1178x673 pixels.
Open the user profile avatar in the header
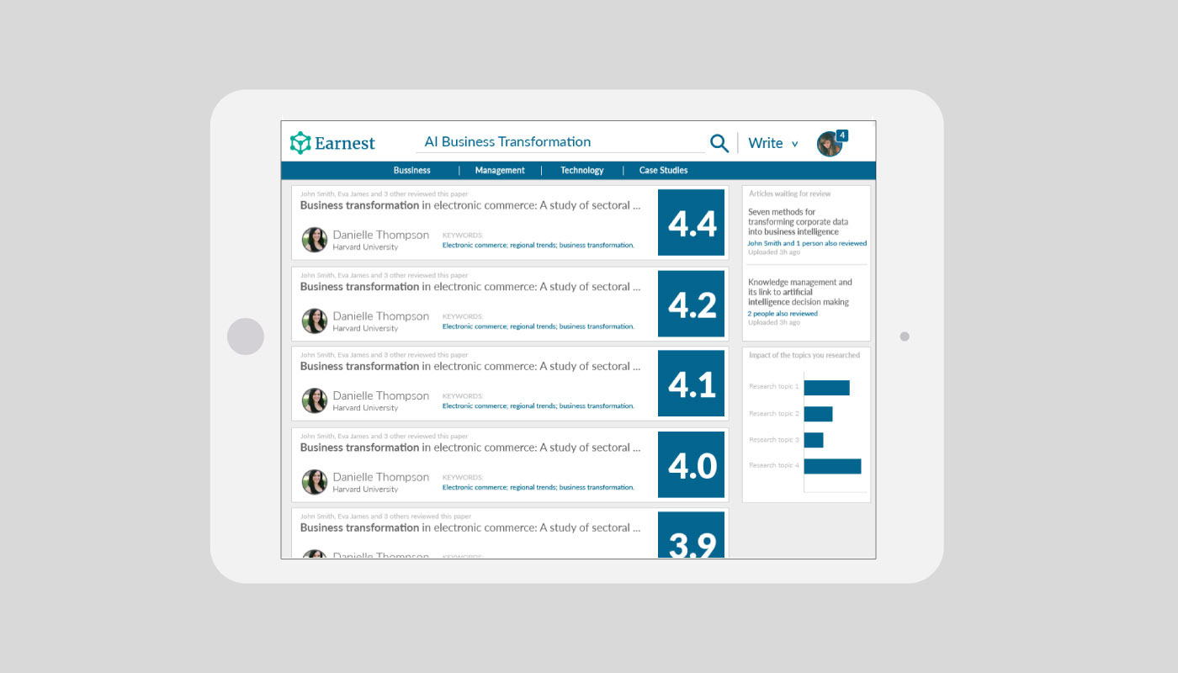coord(830,144)
